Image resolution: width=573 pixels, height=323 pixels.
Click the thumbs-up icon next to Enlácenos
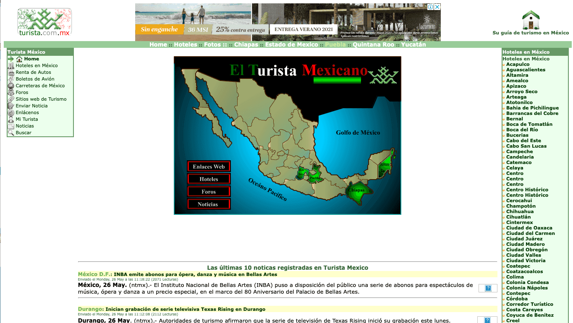(11, 112)
